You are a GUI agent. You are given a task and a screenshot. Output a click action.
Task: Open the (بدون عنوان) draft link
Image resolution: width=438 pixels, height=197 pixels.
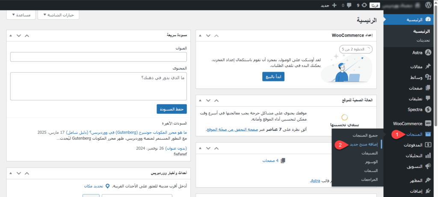click(176, 148)
